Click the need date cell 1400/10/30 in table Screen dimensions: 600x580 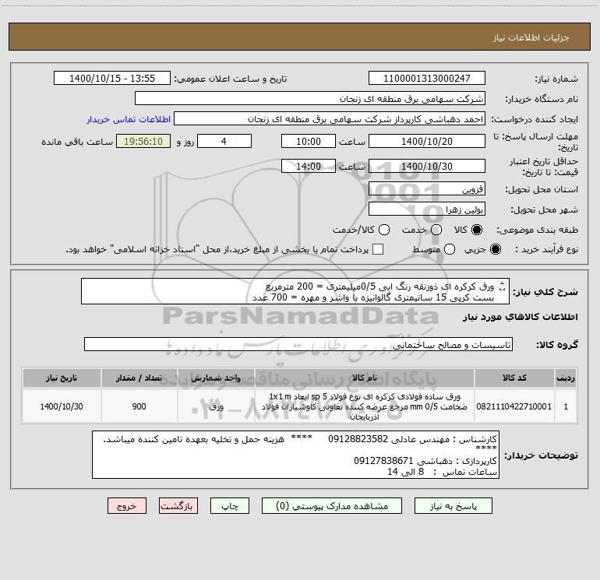coord(62,406)
